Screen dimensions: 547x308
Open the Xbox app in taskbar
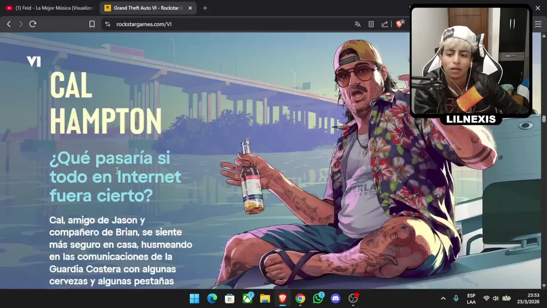(247, 298)
